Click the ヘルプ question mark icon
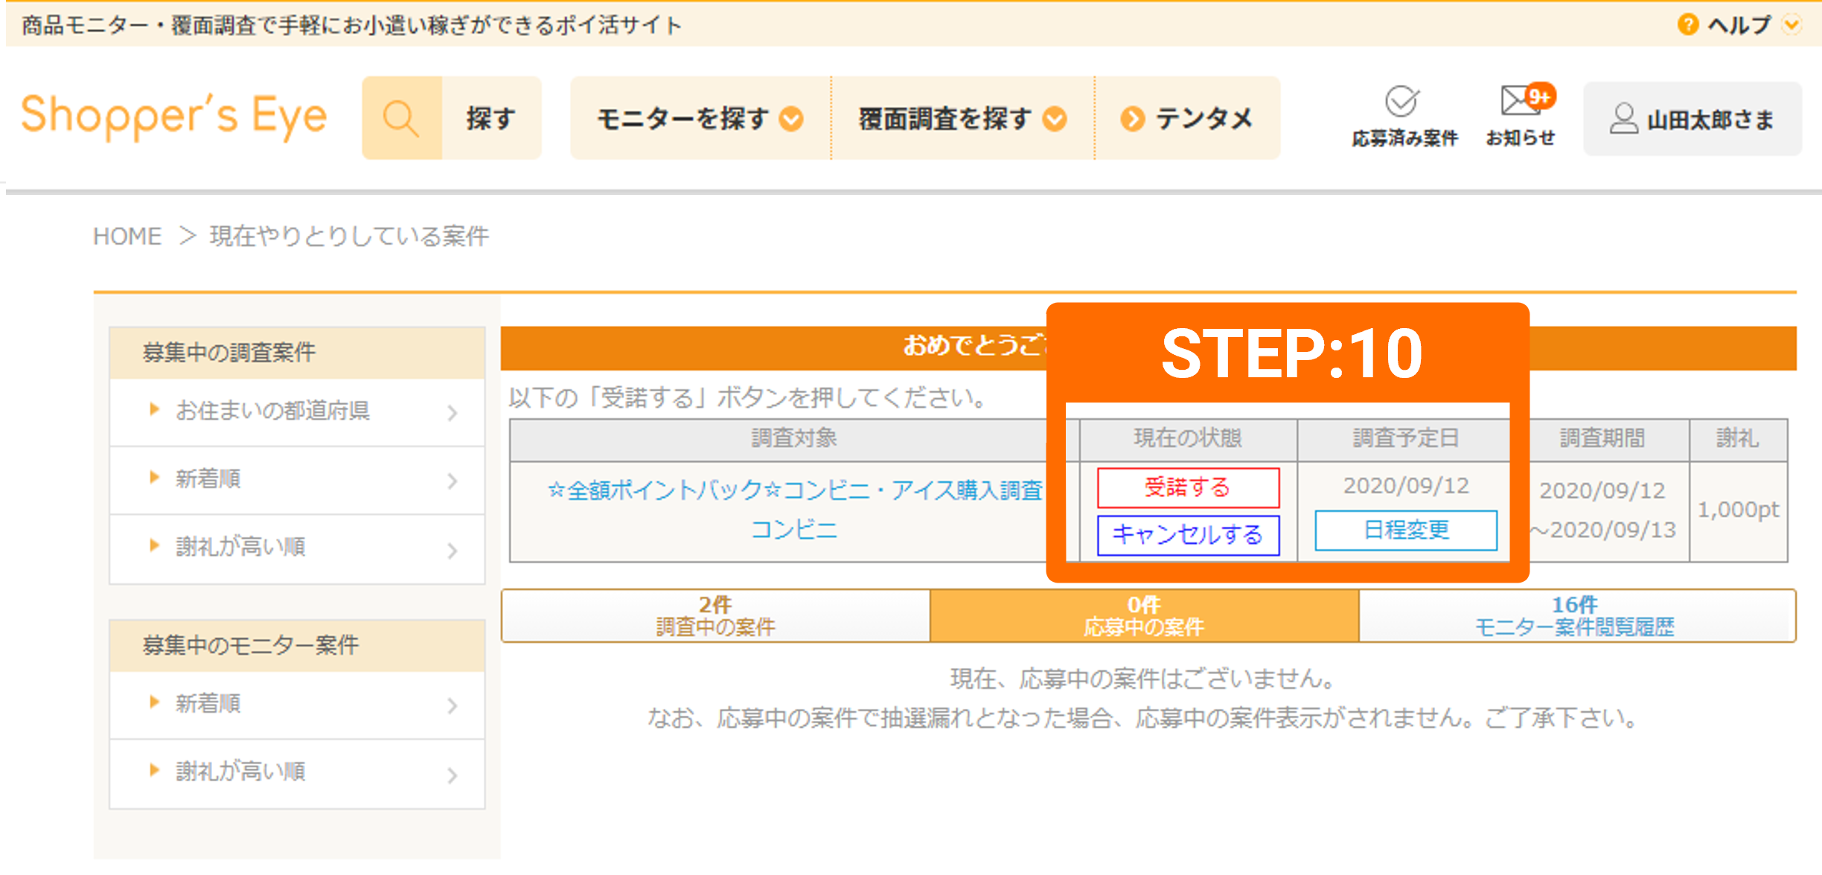This screenshot has width=1822, height=875. [1687, 25]
